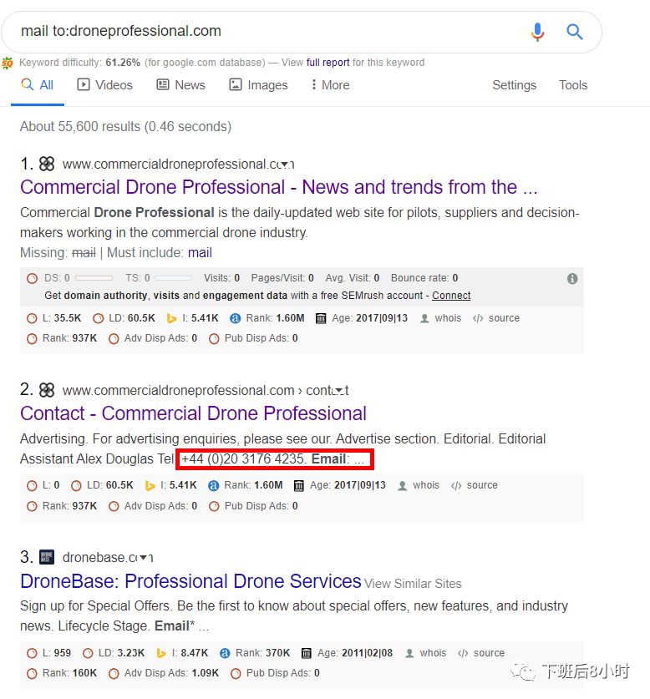The width and height of the screenshot is (650, 699).
Task: Click favicon of result 2
Action: [x=47, y=391]
